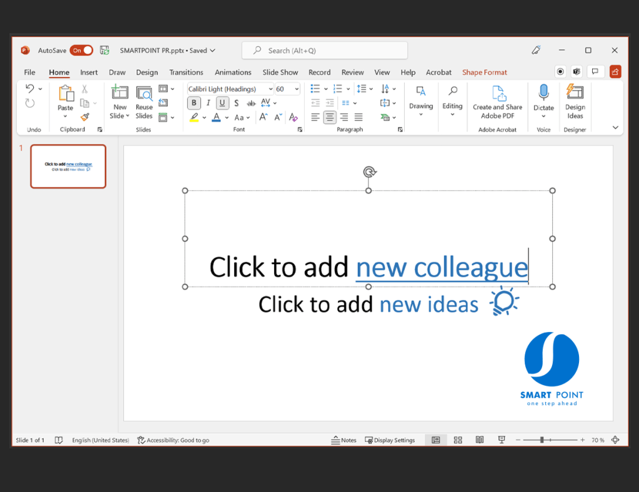Turn off the AutoSave switch

tap(81, 51)
